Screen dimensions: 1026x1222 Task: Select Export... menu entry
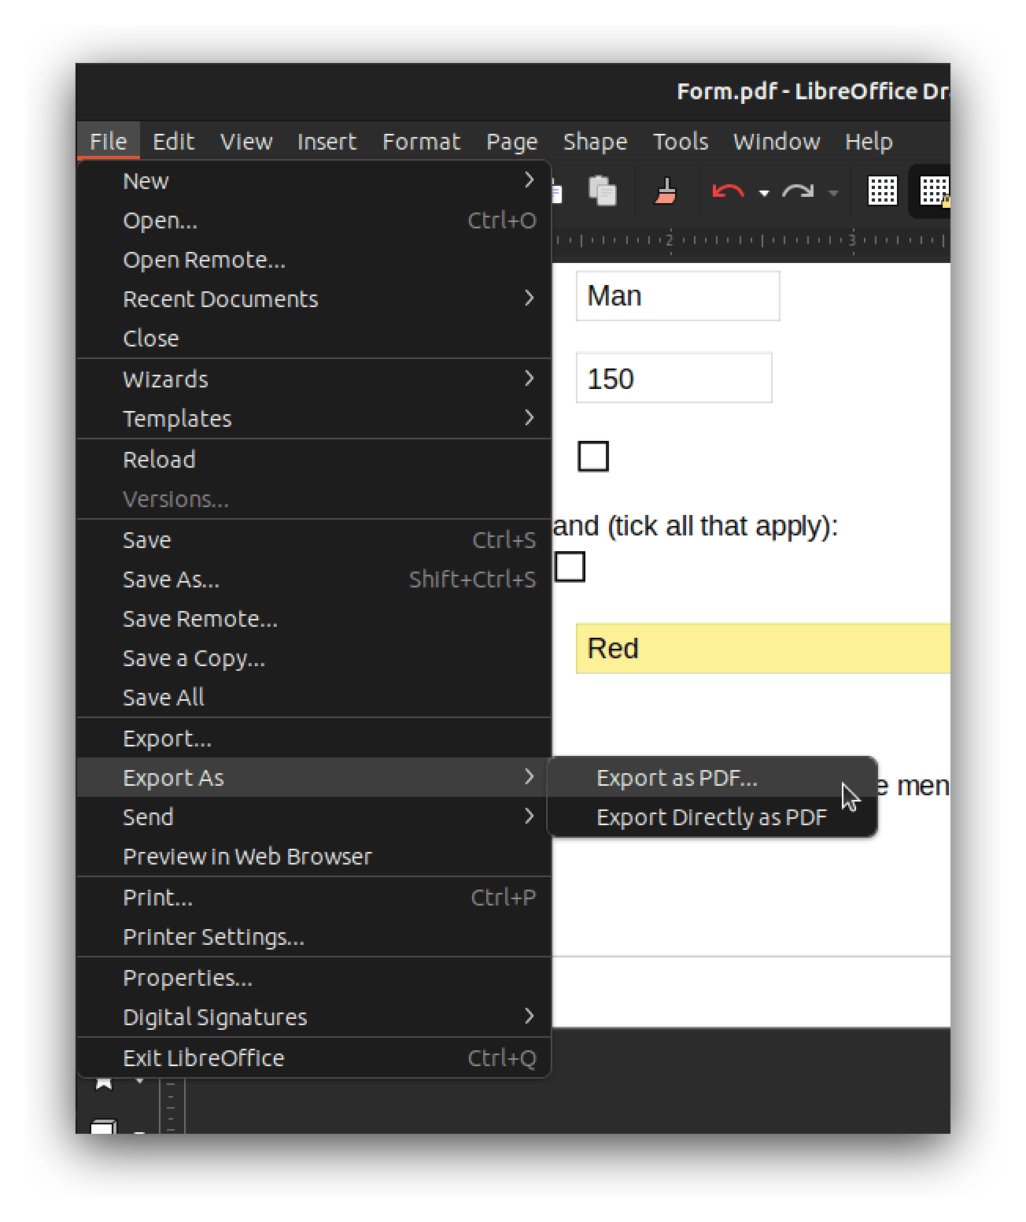point(314,739)
